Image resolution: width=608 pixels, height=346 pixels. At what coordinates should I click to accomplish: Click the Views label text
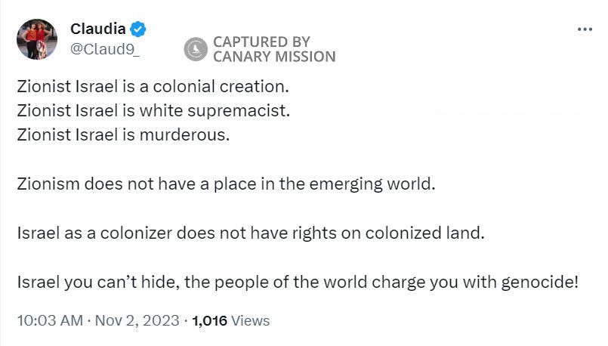pyautogui.click(x=250, y=320)
